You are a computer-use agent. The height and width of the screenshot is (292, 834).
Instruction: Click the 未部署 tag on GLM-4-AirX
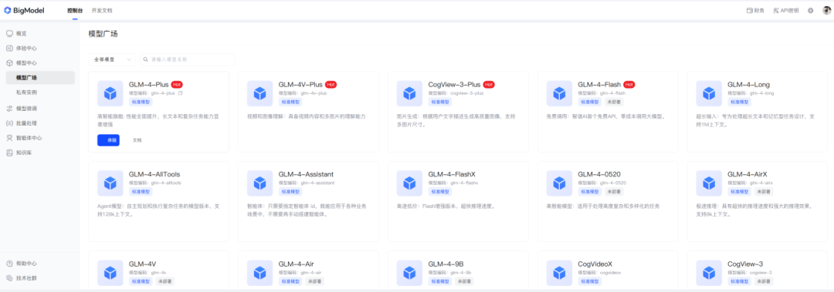click(763, 192)
